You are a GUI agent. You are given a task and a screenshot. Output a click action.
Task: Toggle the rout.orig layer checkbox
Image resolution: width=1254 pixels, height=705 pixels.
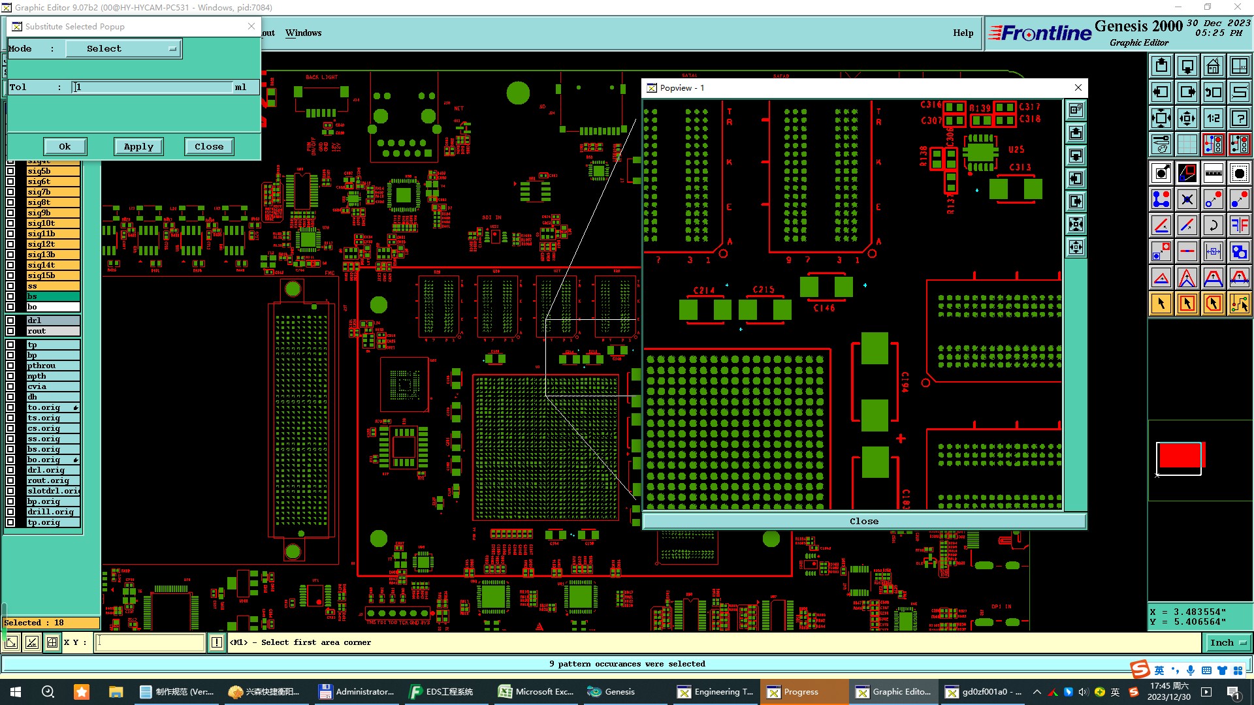click(x=10, y=480)
